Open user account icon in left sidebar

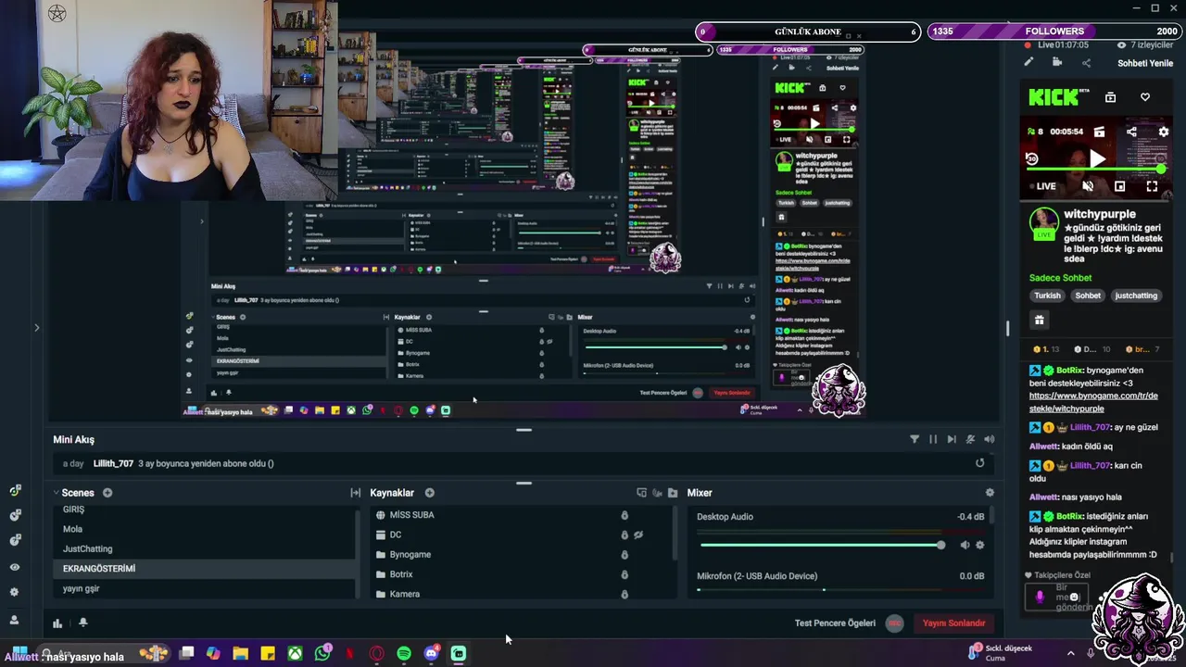pos(14,619)
